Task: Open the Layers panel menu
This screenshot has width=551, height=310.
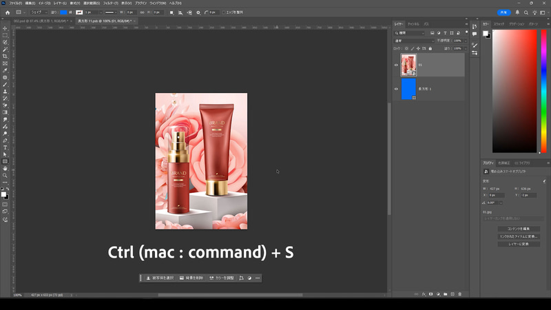Action: coord(467,24)
